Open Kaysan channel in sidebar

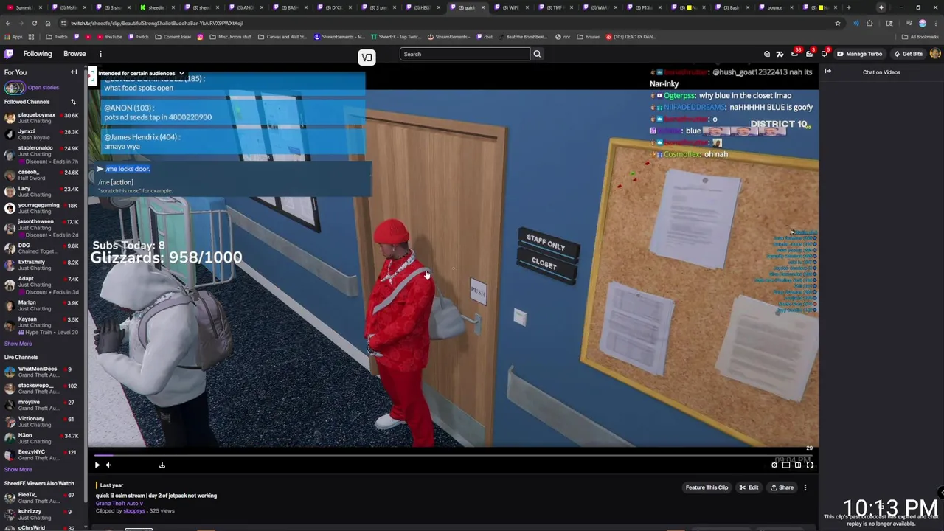(42, 325)
